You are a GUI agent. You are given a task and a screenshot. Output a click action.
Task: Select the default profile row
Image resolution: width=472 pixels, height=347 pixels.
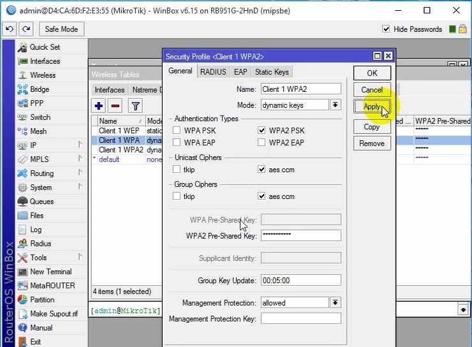click(127, 159)
